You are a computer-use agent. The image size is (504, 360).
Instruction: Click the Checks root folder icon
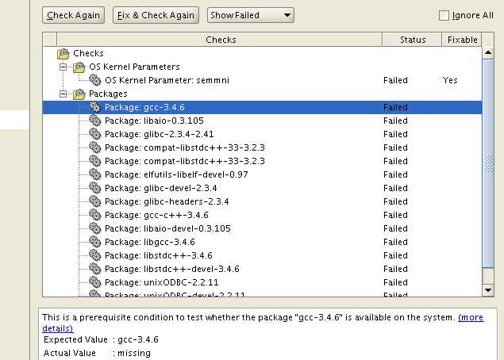click(x=63, y=54)
